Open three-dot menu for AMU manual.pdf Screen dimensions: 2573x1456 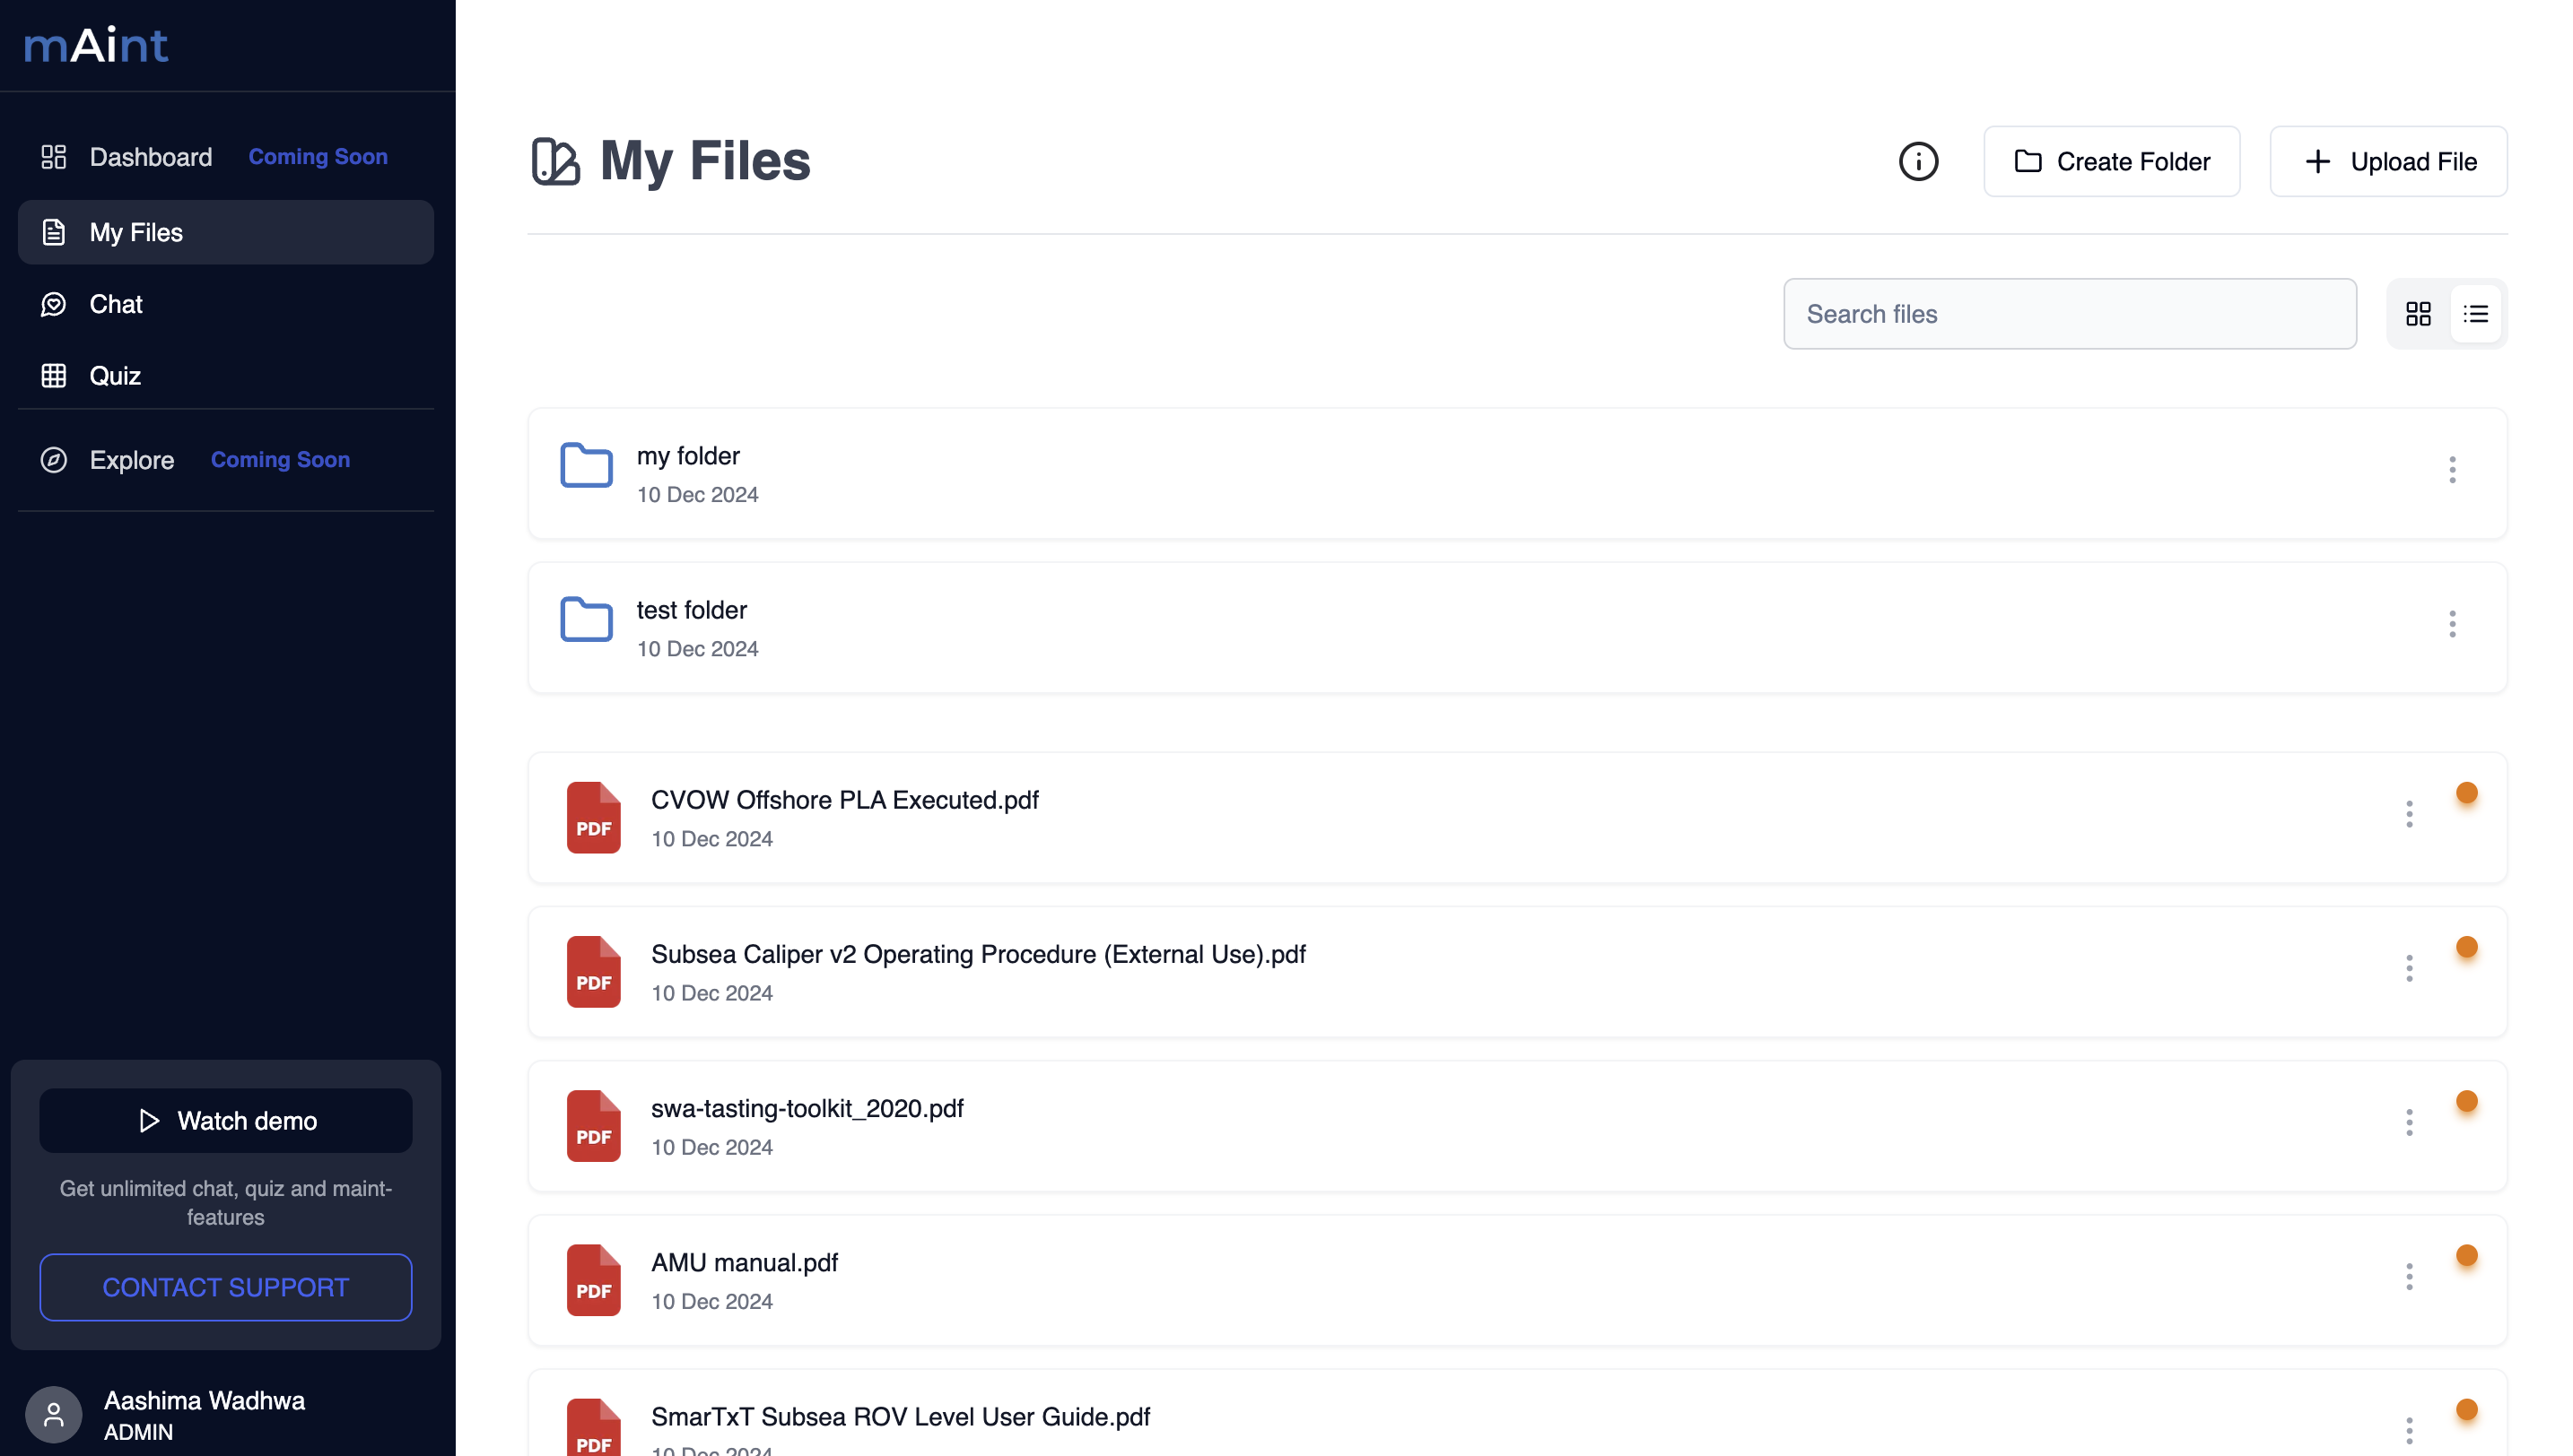tap(2408, 1276)
